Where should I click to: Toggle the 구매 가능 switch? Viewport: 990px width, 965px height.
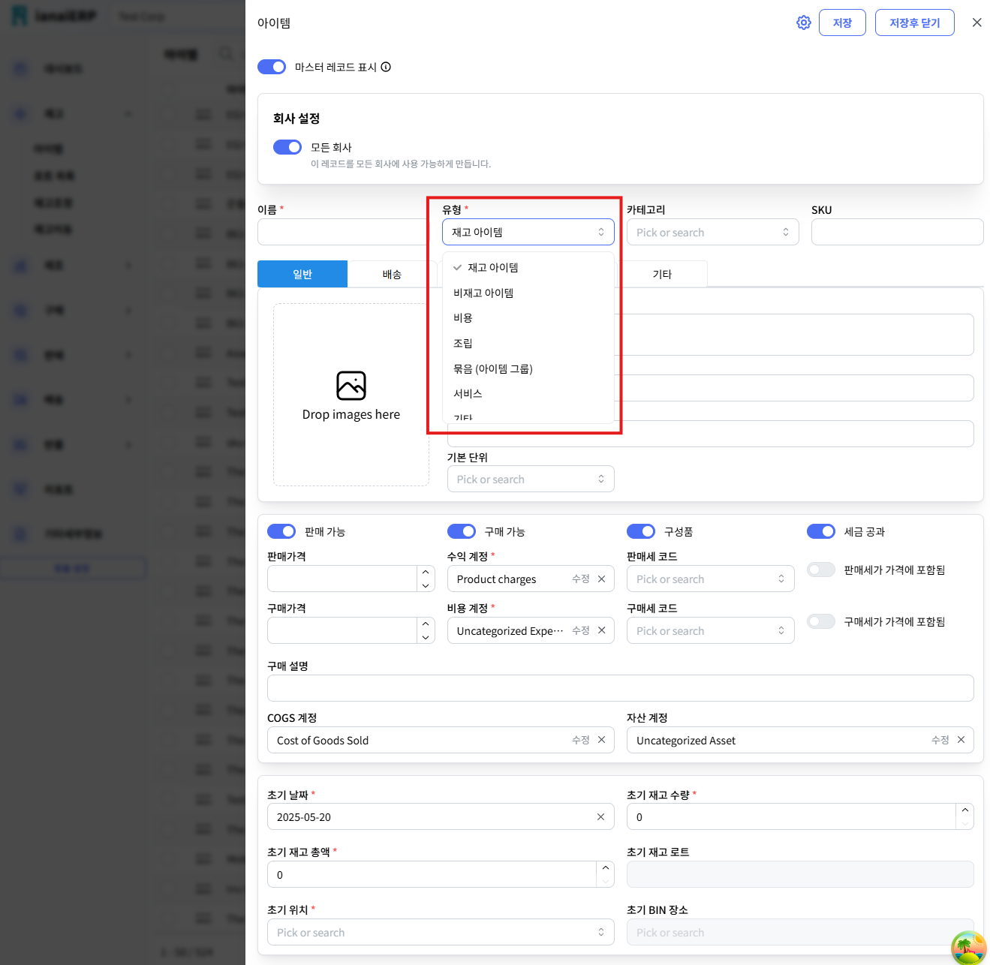(x=462, y=531)
